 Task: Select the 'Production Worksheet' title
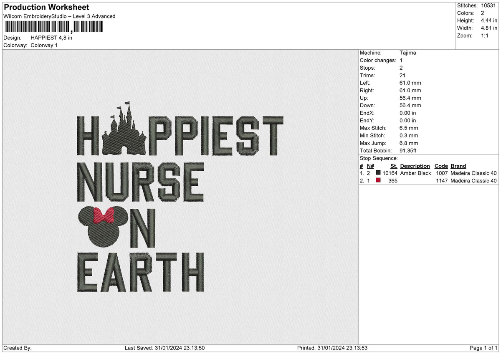pos(46,8)
